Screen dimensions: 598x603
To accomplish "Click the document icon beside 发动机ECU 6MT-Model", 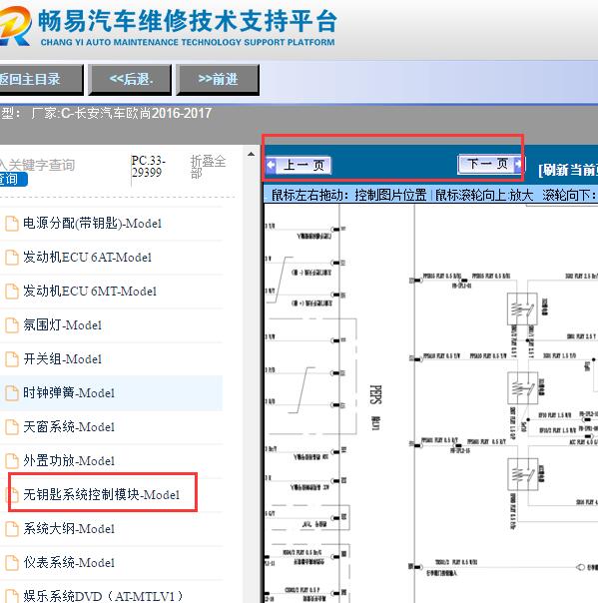I will pyautogui.click(x=12, y=292).
